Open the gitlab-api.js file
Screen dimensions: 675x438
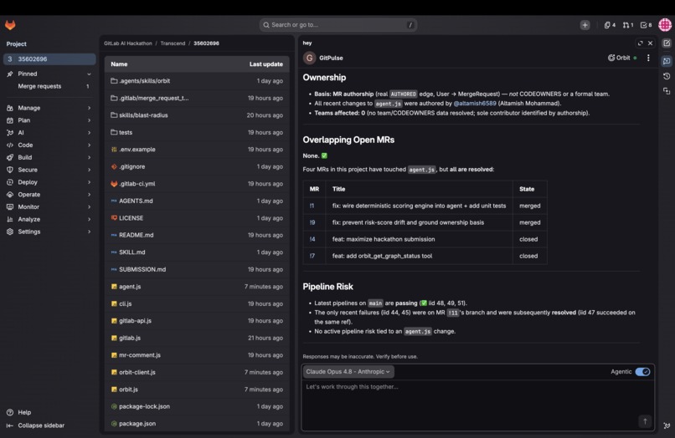coord(135,321)
